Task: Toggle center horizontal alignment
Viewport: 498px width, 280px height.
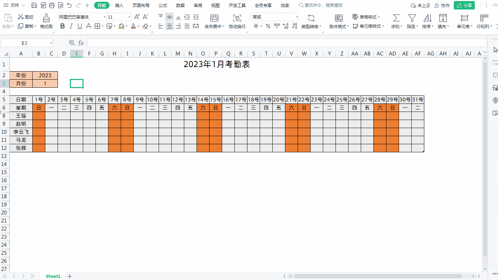Action: 170,26
